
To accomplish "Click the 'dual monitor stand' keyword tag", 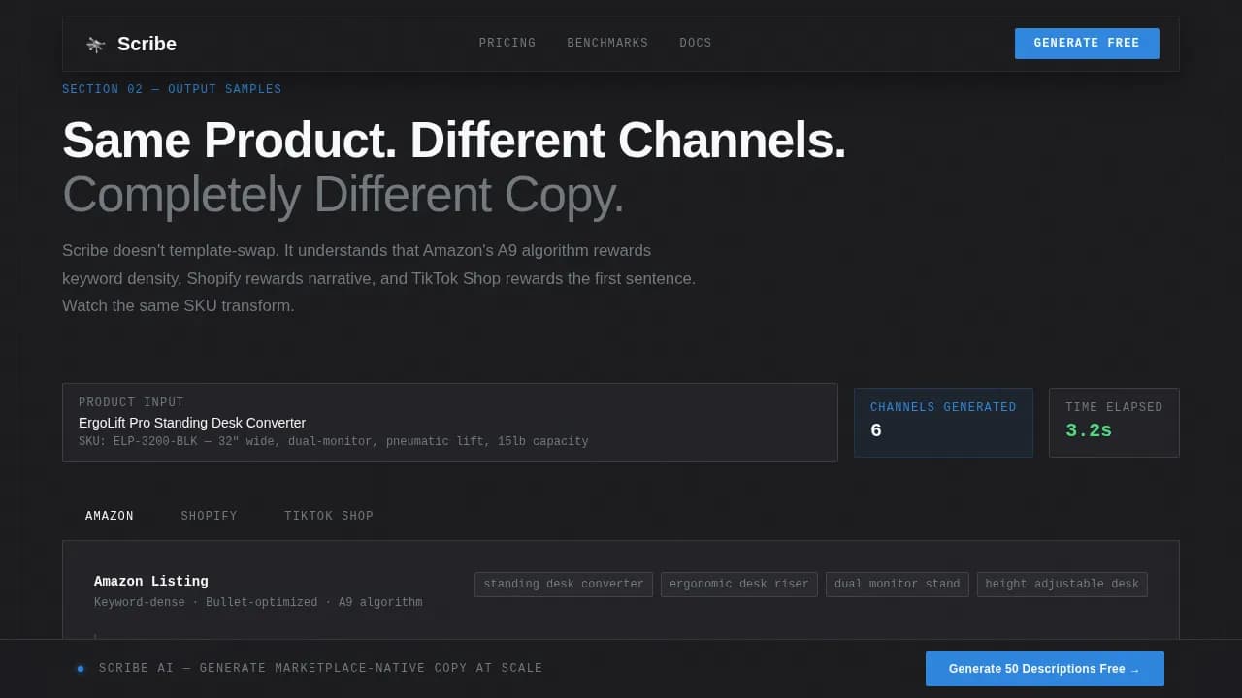I will click(x=898, y=584).
